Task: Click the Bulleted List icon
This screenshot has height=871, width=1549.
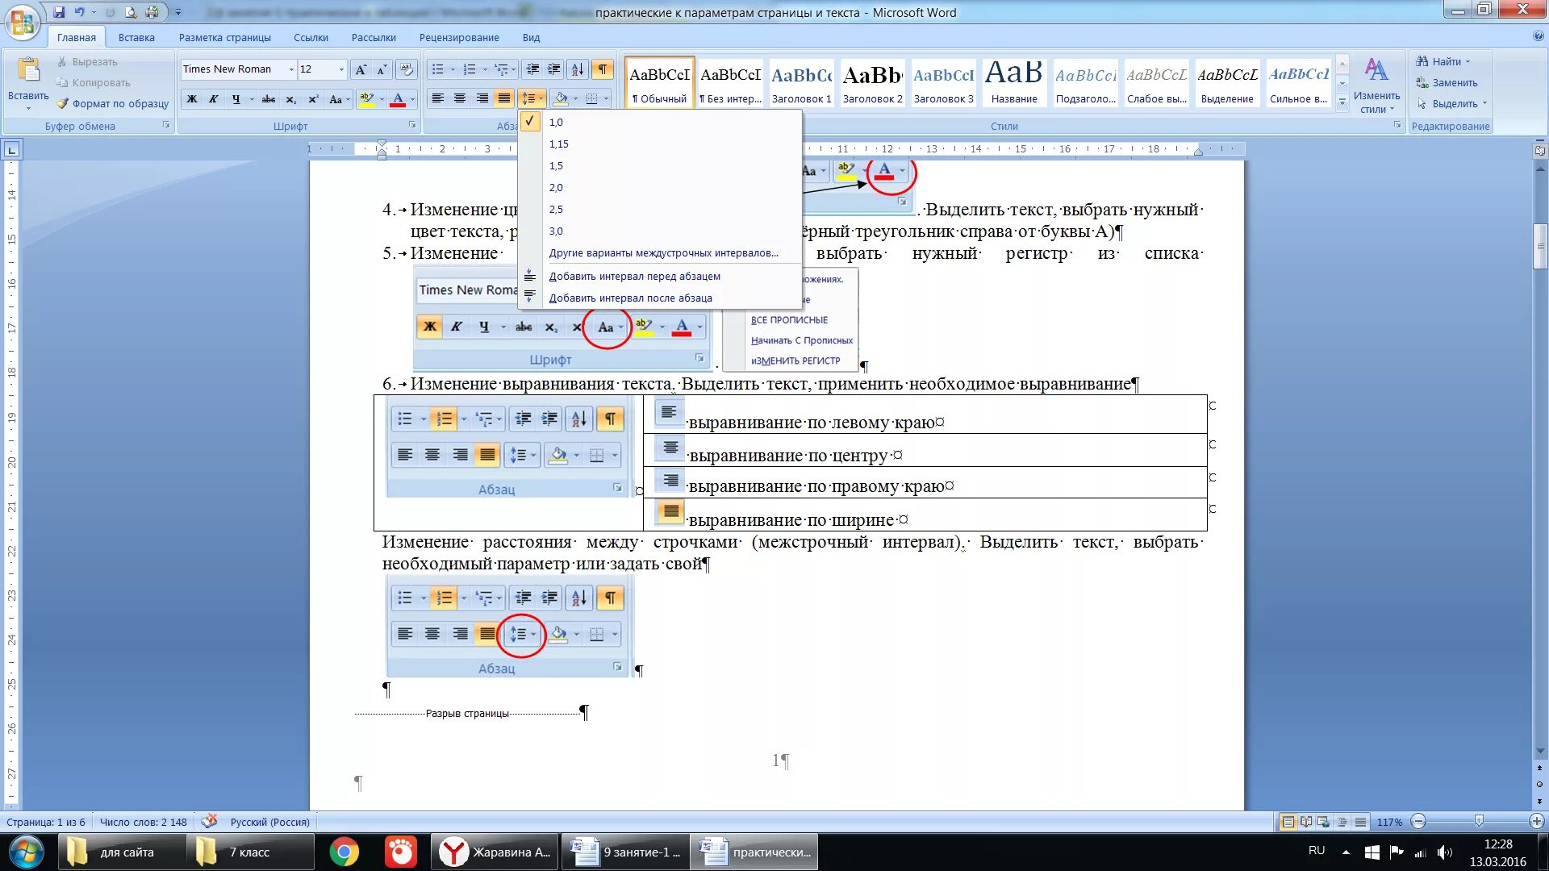Action: point(437,69)
